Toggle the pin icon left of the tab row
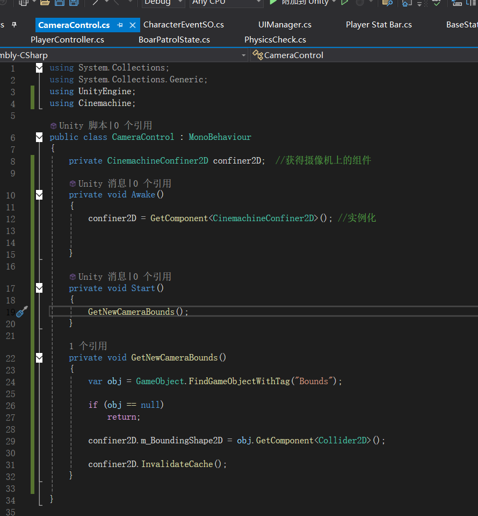This screenshot has width=478, height=516. pyautogui.click(x=14, y=25)
